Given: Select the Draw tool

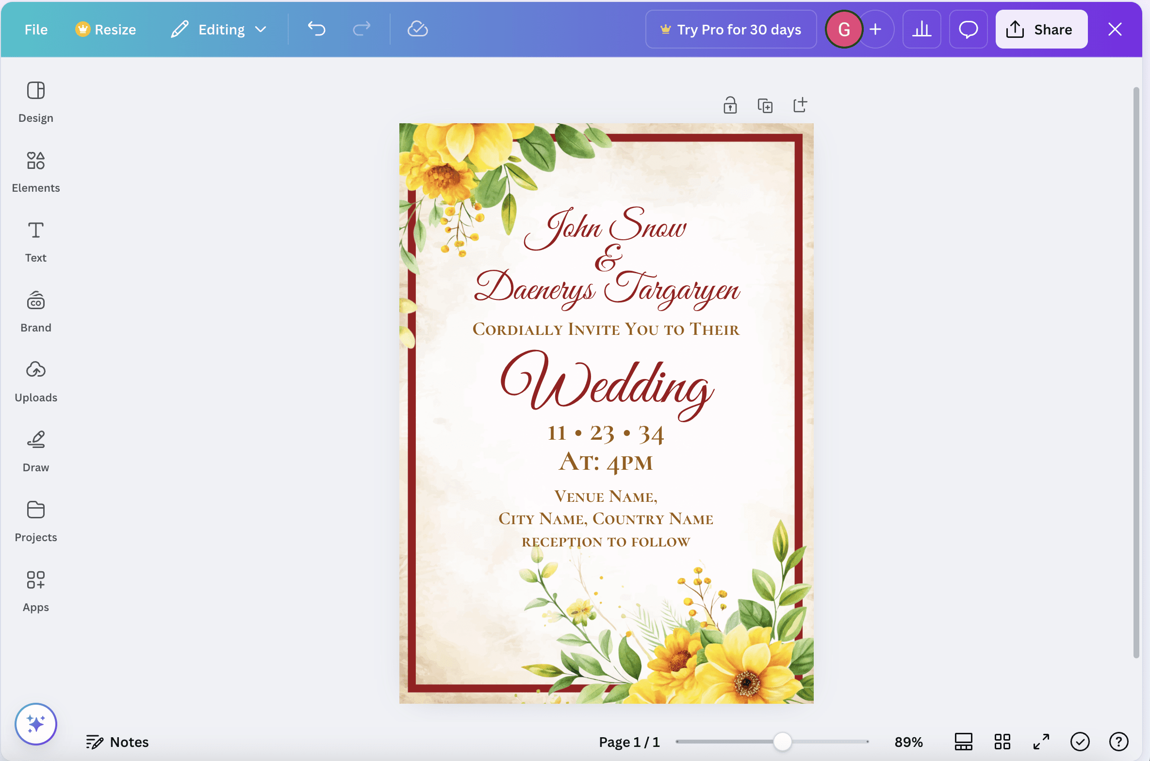Looking at the screenshot, I should click(x=35, y=451).
